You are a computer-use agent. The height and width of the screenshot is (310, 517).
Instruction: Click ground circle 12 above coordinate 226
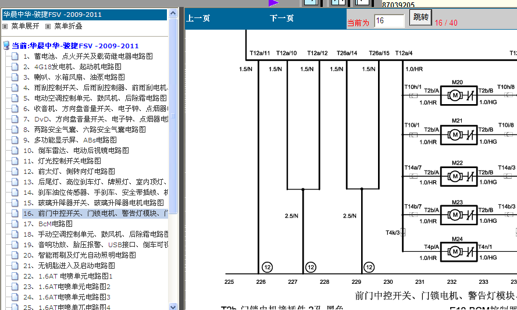click(x=267, y=267)
